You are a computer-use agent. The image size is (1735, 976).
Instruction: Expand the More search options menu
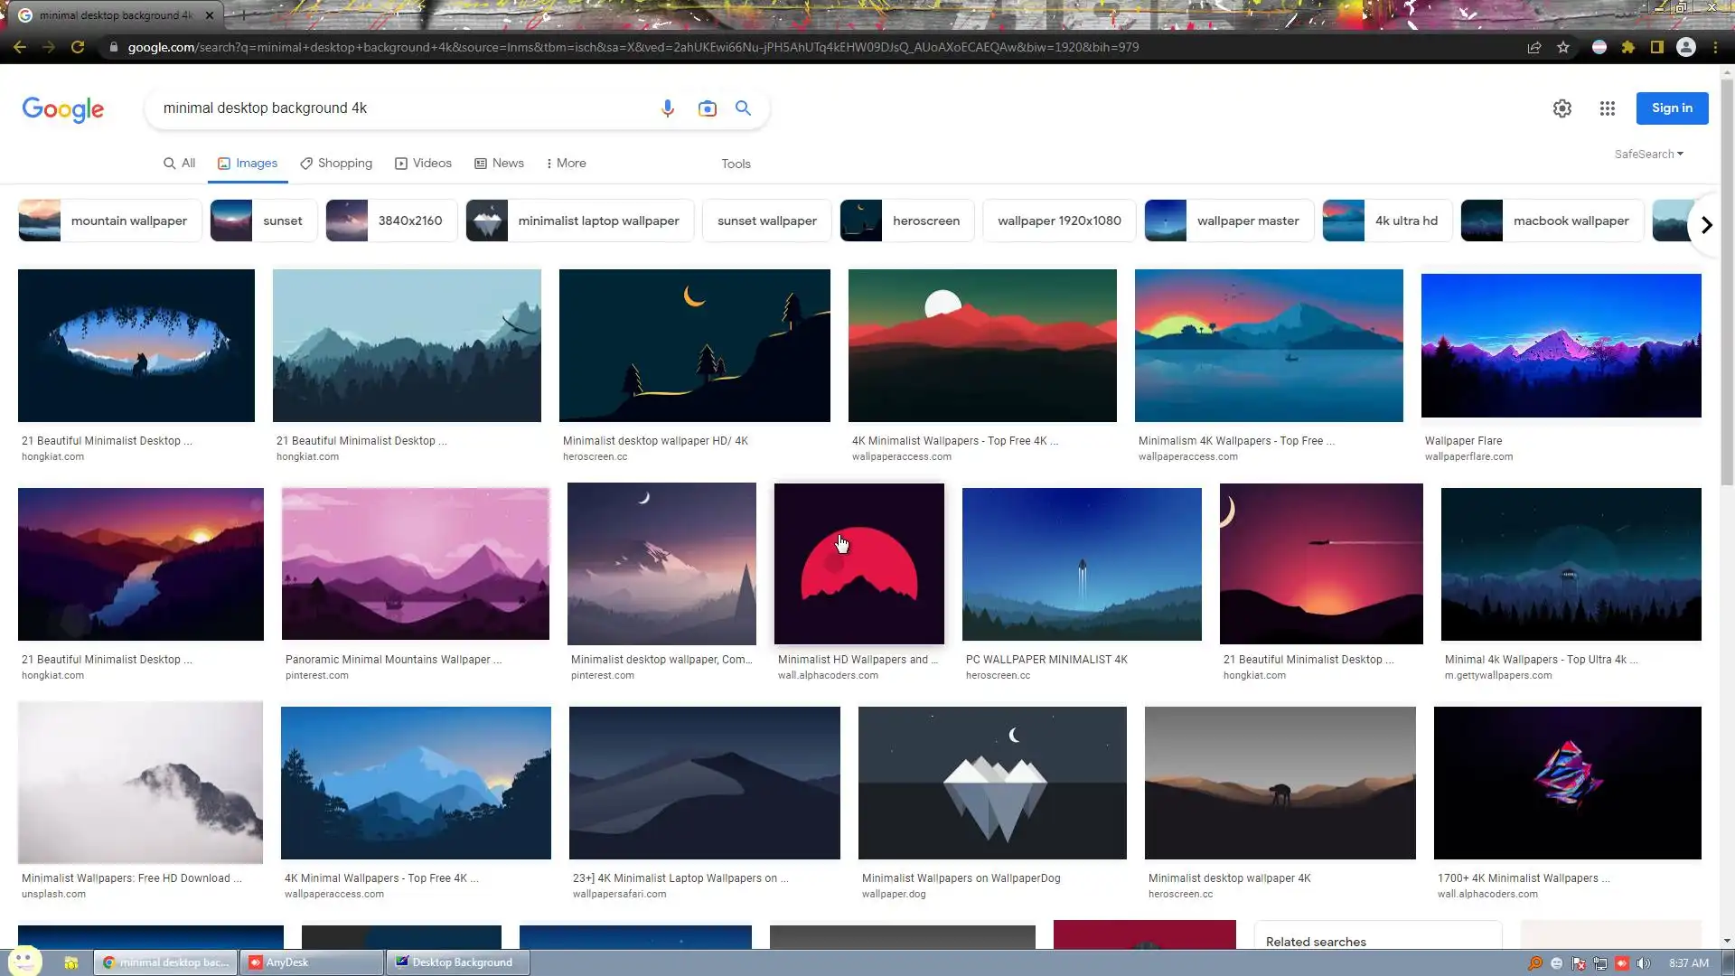coord(566,164)
